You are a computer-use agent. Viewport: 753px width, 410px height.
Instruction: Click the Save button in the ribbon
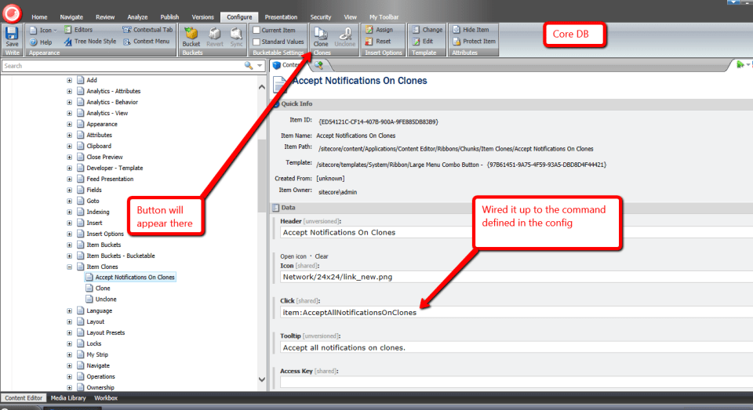12,37
